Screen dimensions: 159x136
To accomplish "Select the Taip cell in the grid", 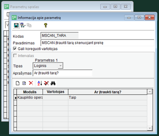I will (x=108, y=98).
